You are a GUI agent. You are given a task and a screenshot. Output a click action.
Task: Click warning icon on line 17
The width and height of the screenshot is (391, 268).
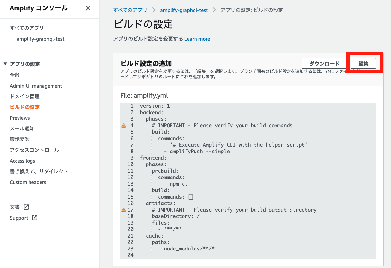[x=124, y=210]
